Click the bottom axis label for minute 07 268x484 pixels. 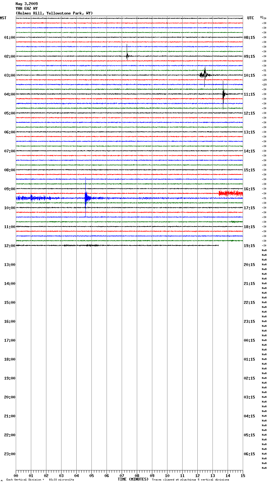[x=122, y=475]
